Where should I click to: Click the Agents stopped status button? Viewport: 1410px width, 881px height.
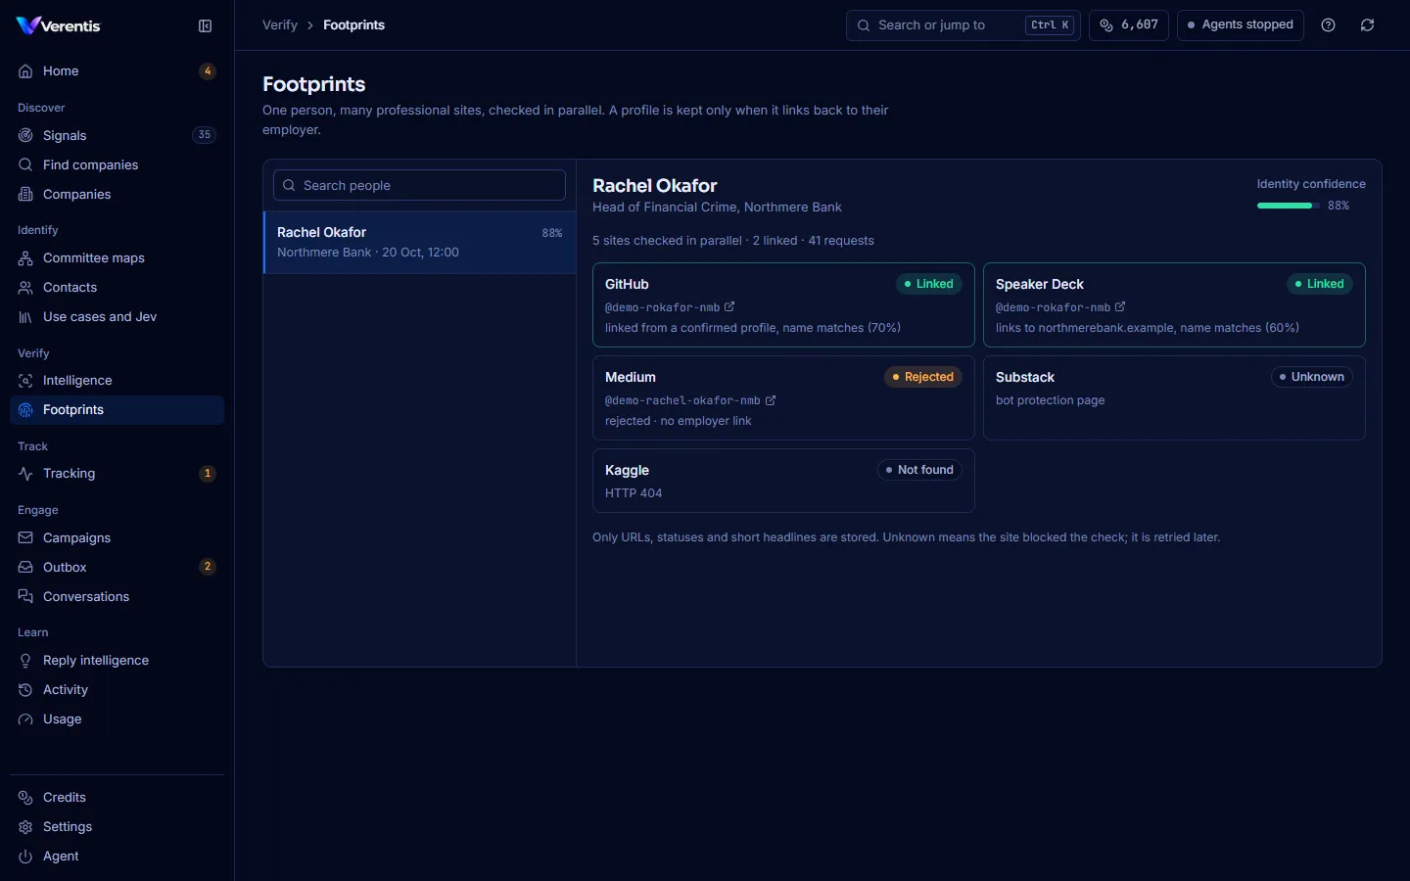point(1241,25)
